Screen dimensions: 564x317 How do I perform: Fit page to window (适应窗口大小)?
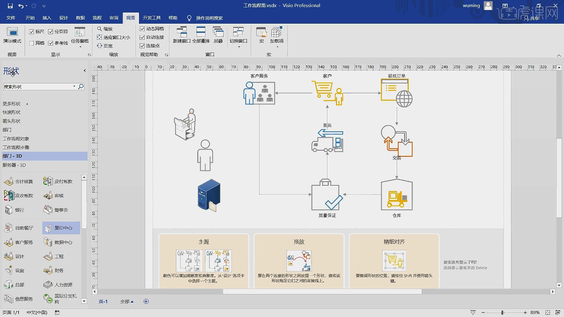click(113, 37)
